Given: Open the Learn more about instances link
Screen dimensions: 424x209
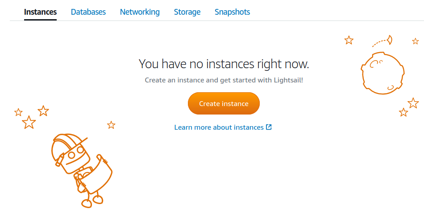Looking at the screenshot, I should pyautogui.click(x=219, y=127).
